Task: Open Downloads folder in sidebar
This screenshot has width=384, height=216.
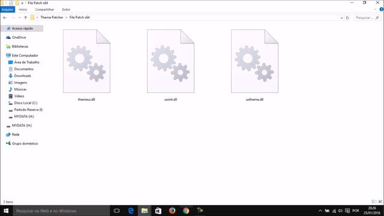Action: [x=22, y=76]
